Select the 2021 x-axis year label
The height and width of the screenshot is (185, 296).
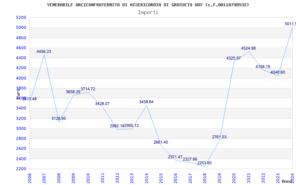pos(249,178)
